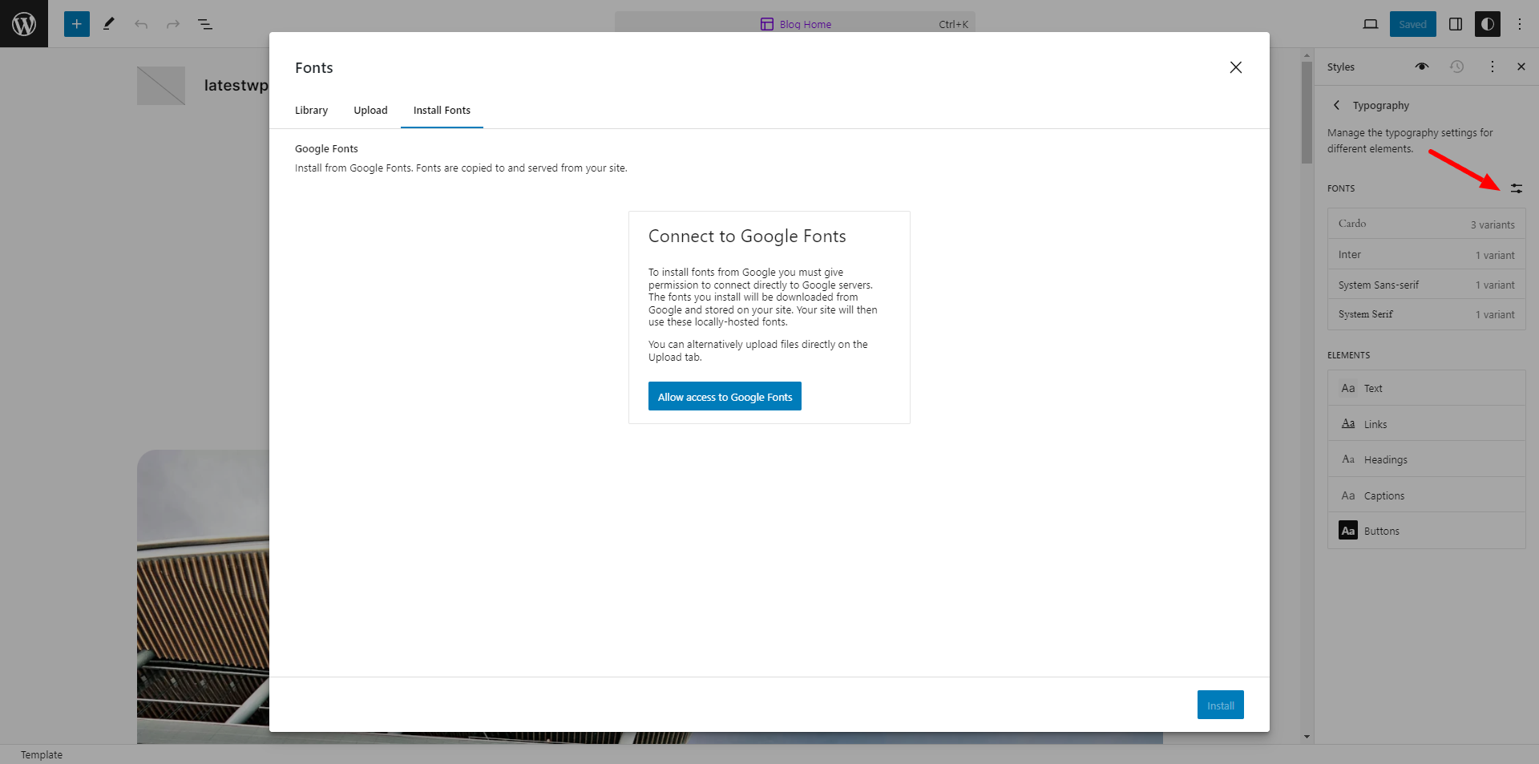The height and width of the screenshot is (764, 1539).
Task: Click the Undo arrow icon
Action: (x=141, y=24)
